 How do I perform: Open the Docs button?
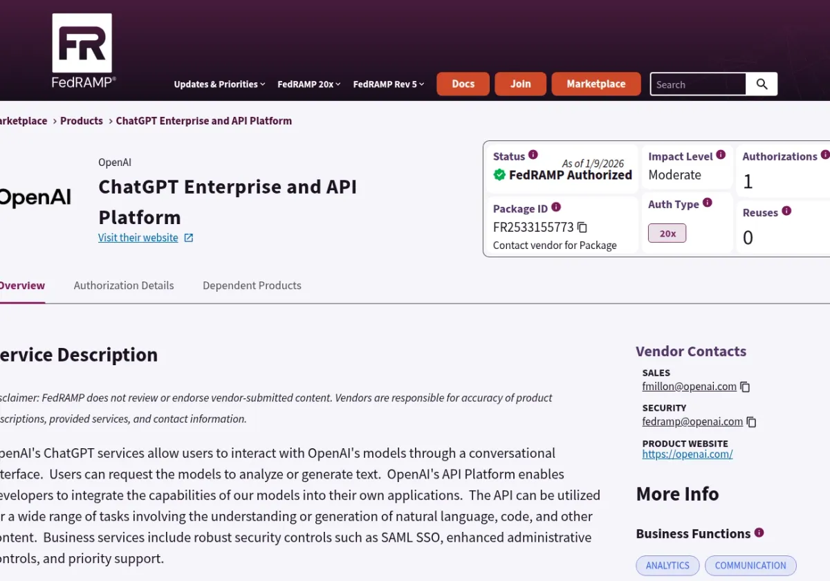click(x=463, y=84)
